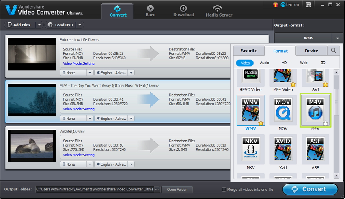Toggle favorite star on AVI

(326, 84)
